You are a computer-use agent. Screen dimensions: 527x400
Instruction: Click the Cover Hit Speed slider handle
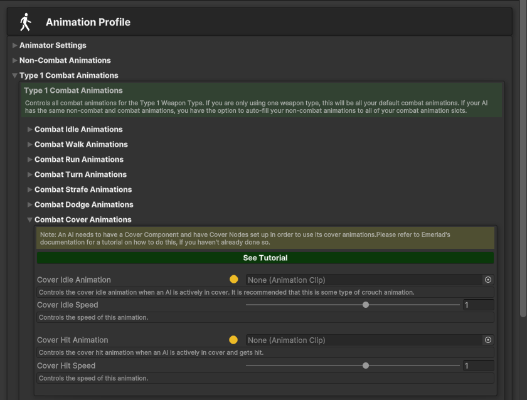tap(366, 366)
